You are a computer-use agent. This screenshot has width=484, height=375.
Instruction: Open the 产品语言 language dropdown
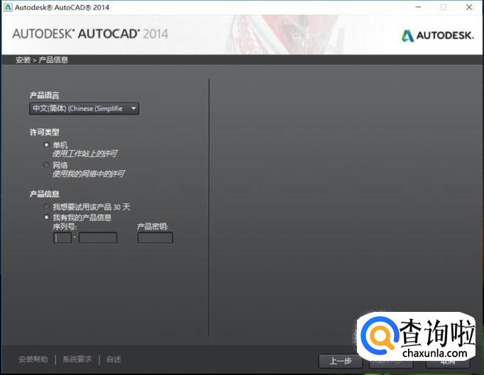coord(84,108)
